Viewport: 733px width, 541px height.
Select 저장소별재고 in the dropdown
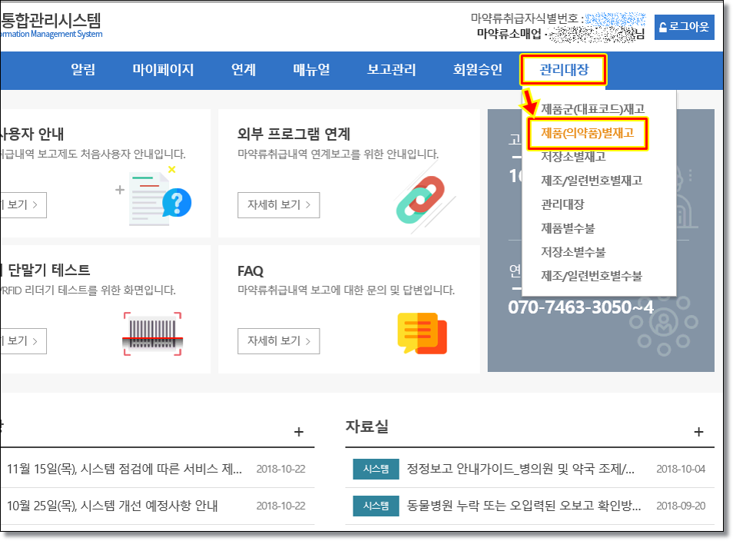573,157
